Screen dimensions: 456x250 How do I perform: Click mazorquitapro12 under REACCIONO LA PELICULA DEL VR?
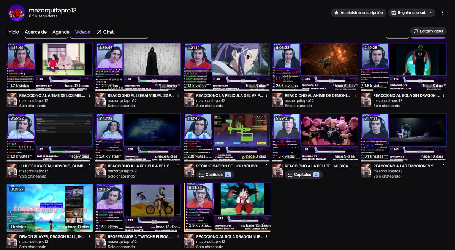pyautogui.click(x=211, y=100)
